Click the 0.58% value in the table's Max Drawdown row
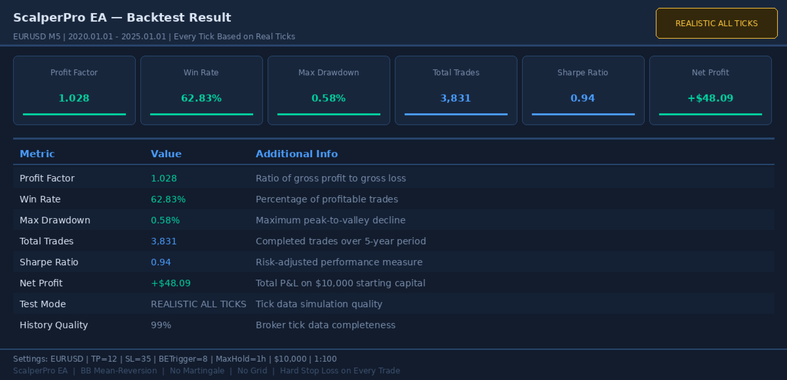 165,220
